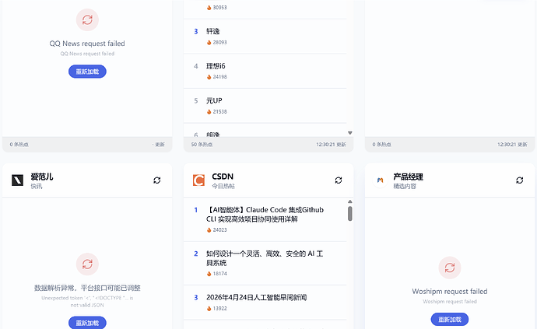
Task: Click scroll-down arrow in the car ranking list
Action: click(x=350, y=133)
